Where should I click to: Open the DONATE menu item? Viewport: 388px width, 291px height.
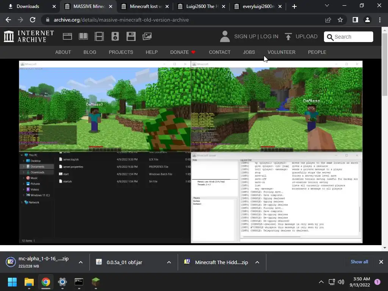(183, 52)
